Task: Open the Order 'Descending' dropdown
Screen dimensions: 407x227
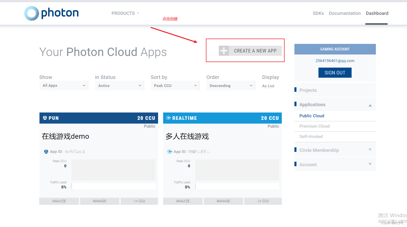Action: [231, 86]
